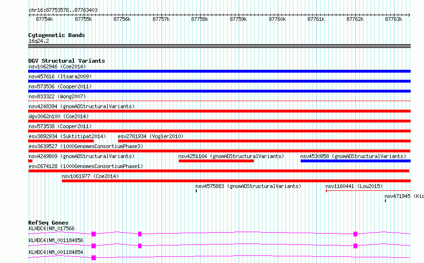The width and height of the screenshot is (424, 263).
Task: Select the short red bar under esv3892934
Action: pyautogui.click(x=61, y=141)
